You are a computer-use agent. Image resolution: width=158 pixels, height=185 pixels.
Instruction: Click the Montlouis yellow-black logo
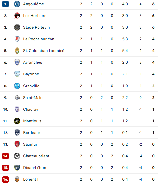[17, 121]
